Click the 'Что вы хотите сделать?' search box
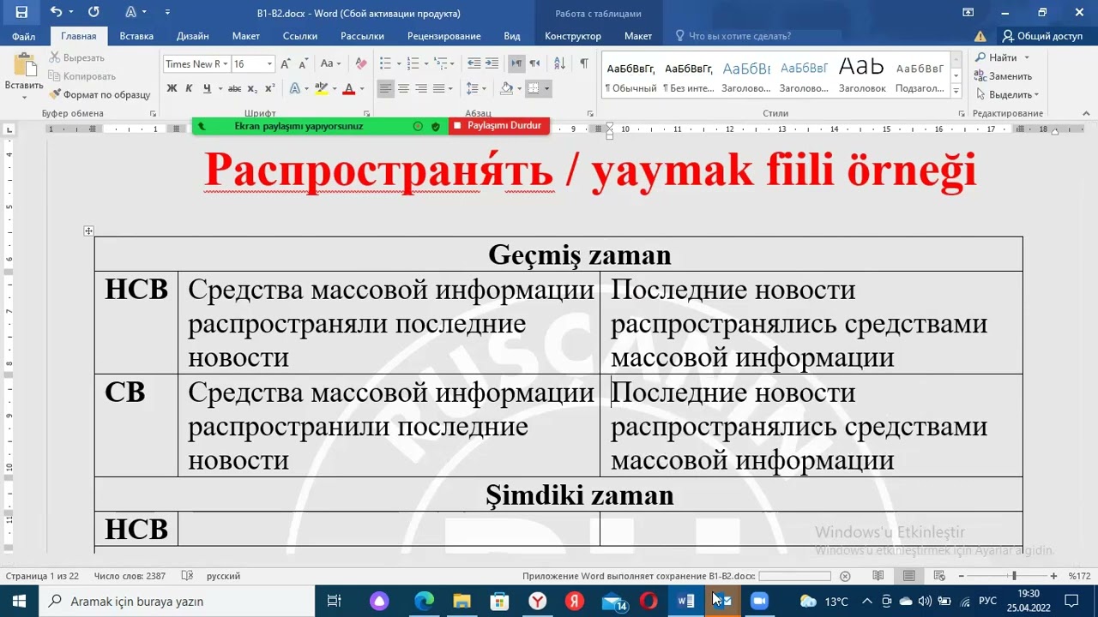This screenshot has width=1098, height=617. click(x=739, y=36)
